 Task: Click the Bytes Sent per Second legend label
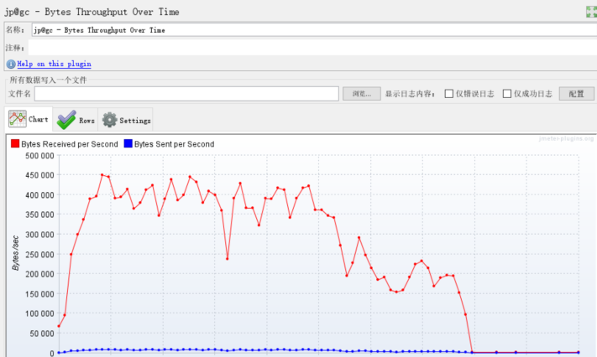175,144
